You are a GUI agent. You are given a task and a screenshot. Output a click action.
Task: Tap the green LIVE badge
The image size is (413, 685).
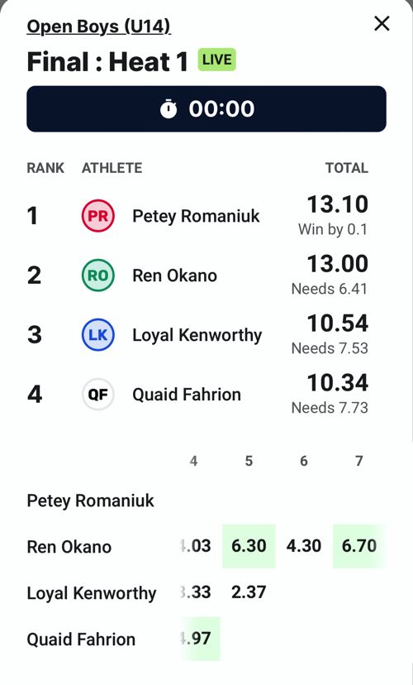click(216, 60)
